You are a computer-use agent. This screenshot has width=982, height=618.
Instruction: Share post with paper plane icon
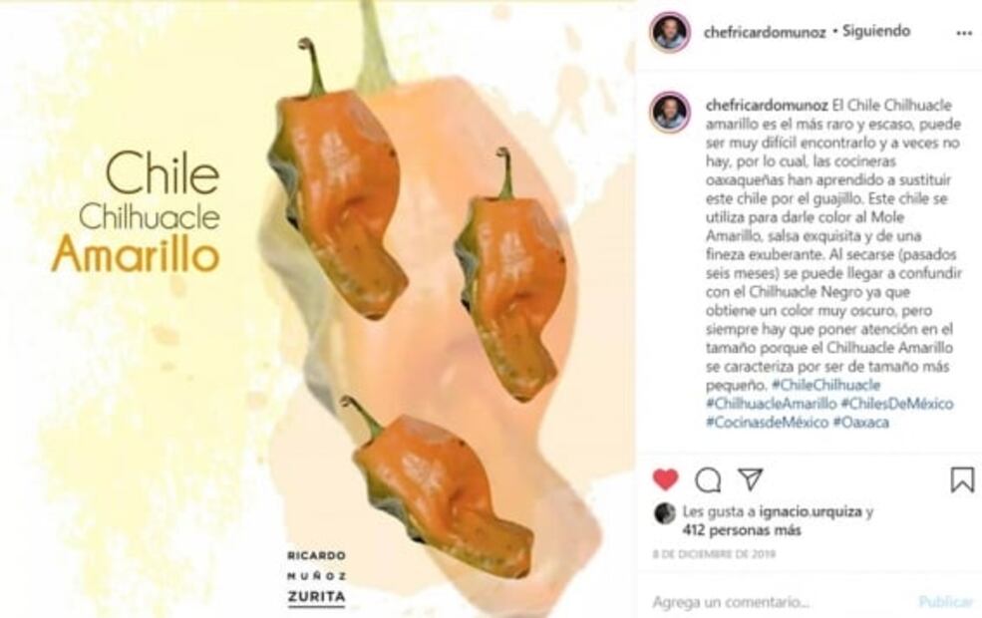point(750,479)
